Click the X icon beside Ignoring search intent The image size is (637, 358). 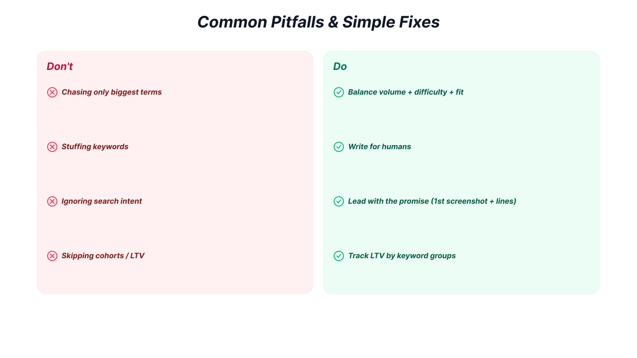pos(52,201)
